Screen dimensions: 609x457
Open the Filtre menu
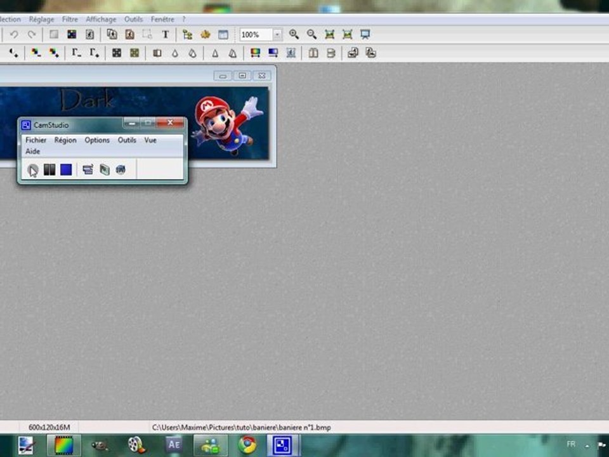click(x=70, y=19)
